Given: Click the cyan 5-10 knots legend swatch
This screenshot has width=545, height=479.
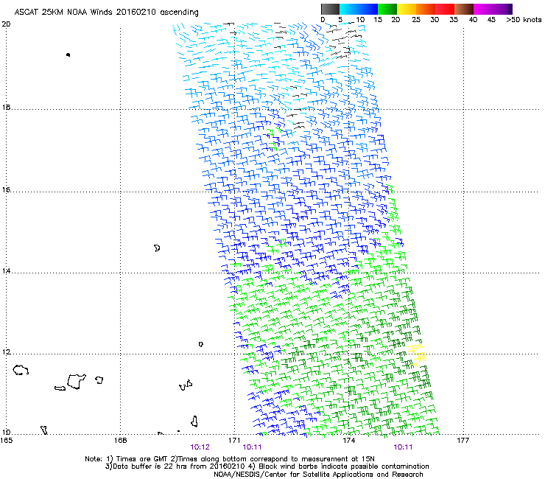Looking at the screenshot, I should point(349,9).
